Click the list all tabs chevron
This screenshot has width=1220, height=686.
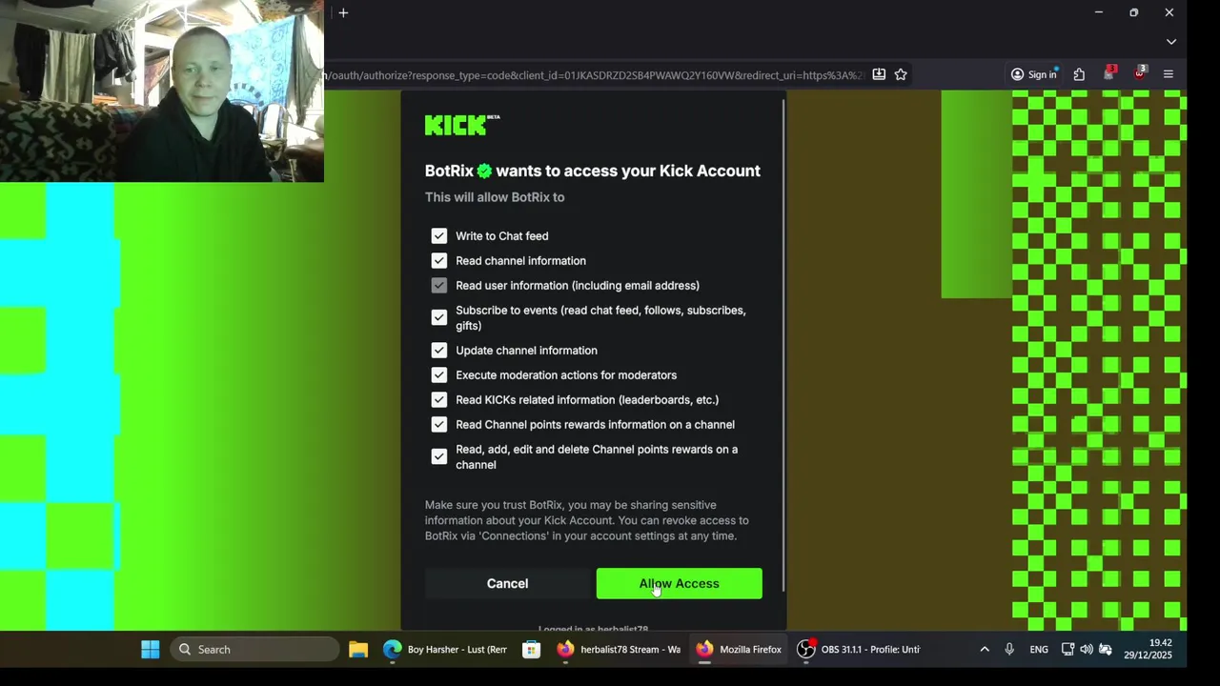click(1171, 42)
